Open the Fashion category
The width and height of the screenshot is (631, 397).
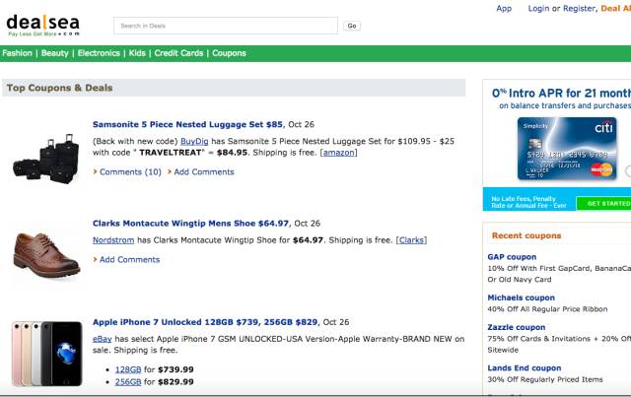[17, 53]
